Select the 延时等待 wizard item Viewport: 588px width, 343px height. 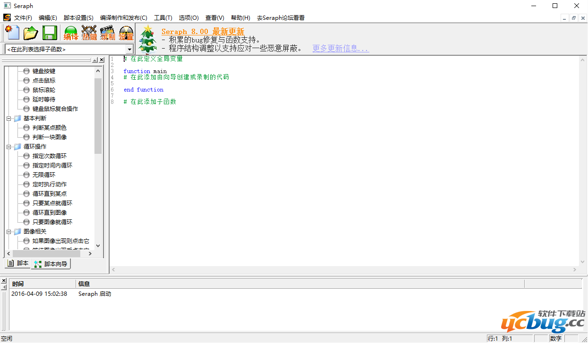44,99
